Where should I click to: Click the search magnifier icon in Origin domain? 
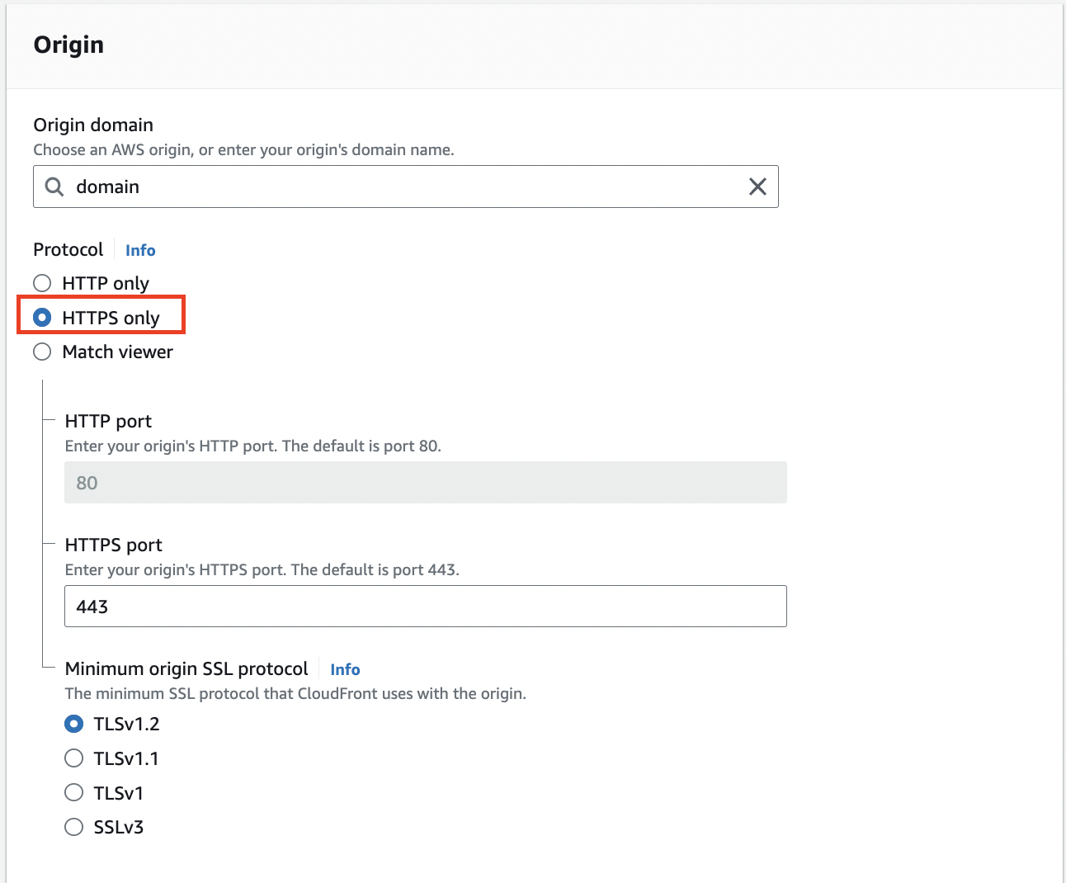tap(54, 187)
